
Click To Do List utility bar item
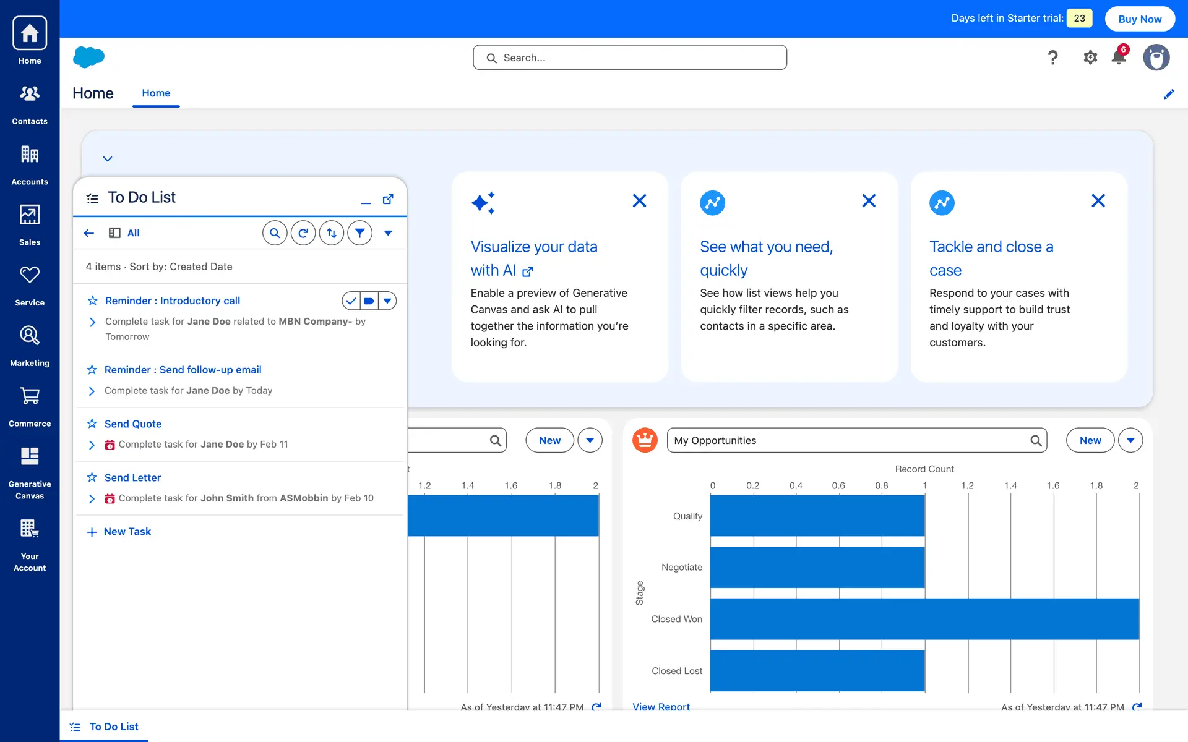click(105, 727)
